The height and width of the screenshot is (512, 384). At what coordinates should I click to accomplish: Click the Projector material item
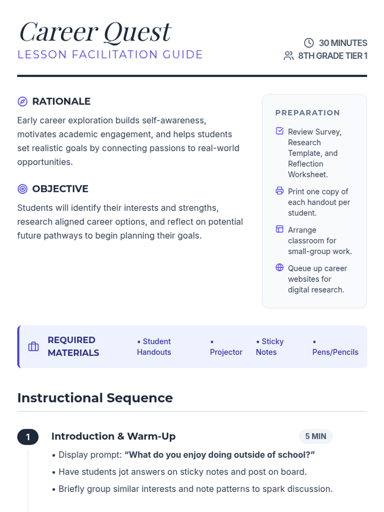tap(226, 352)
